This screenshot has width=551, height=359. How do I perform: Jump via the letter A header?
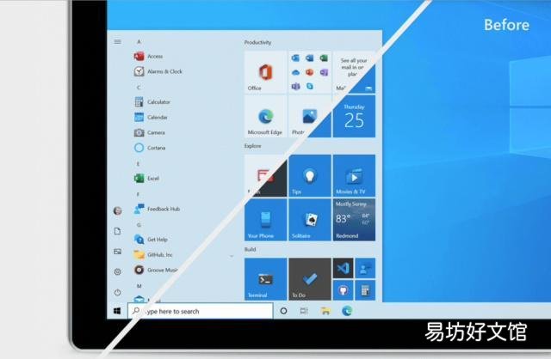pos(139,42)
